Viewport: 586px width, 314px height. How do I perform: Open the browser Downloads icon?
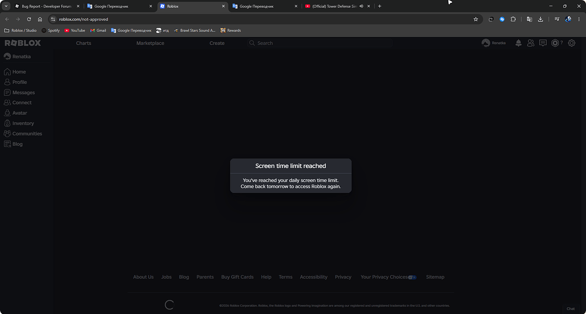click(540, 19)
